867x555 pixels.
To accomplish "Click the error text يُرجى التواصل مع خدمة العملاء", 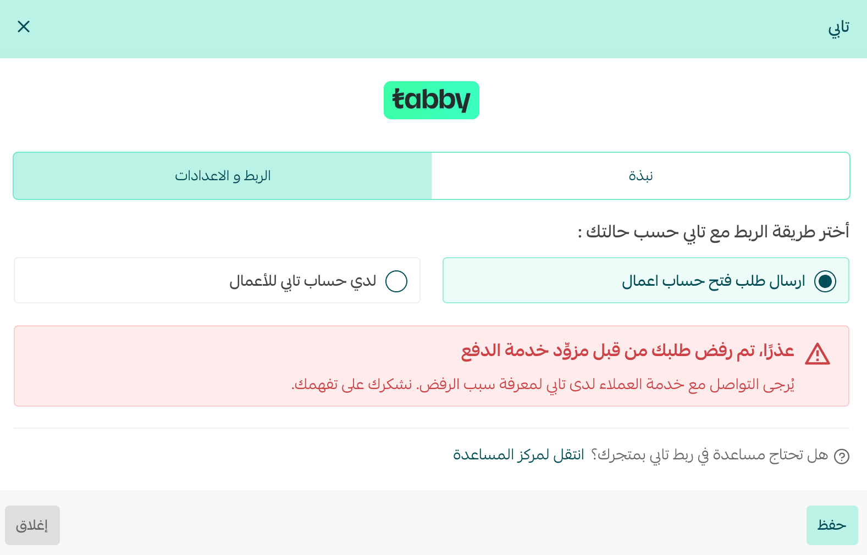I will 543,384.
